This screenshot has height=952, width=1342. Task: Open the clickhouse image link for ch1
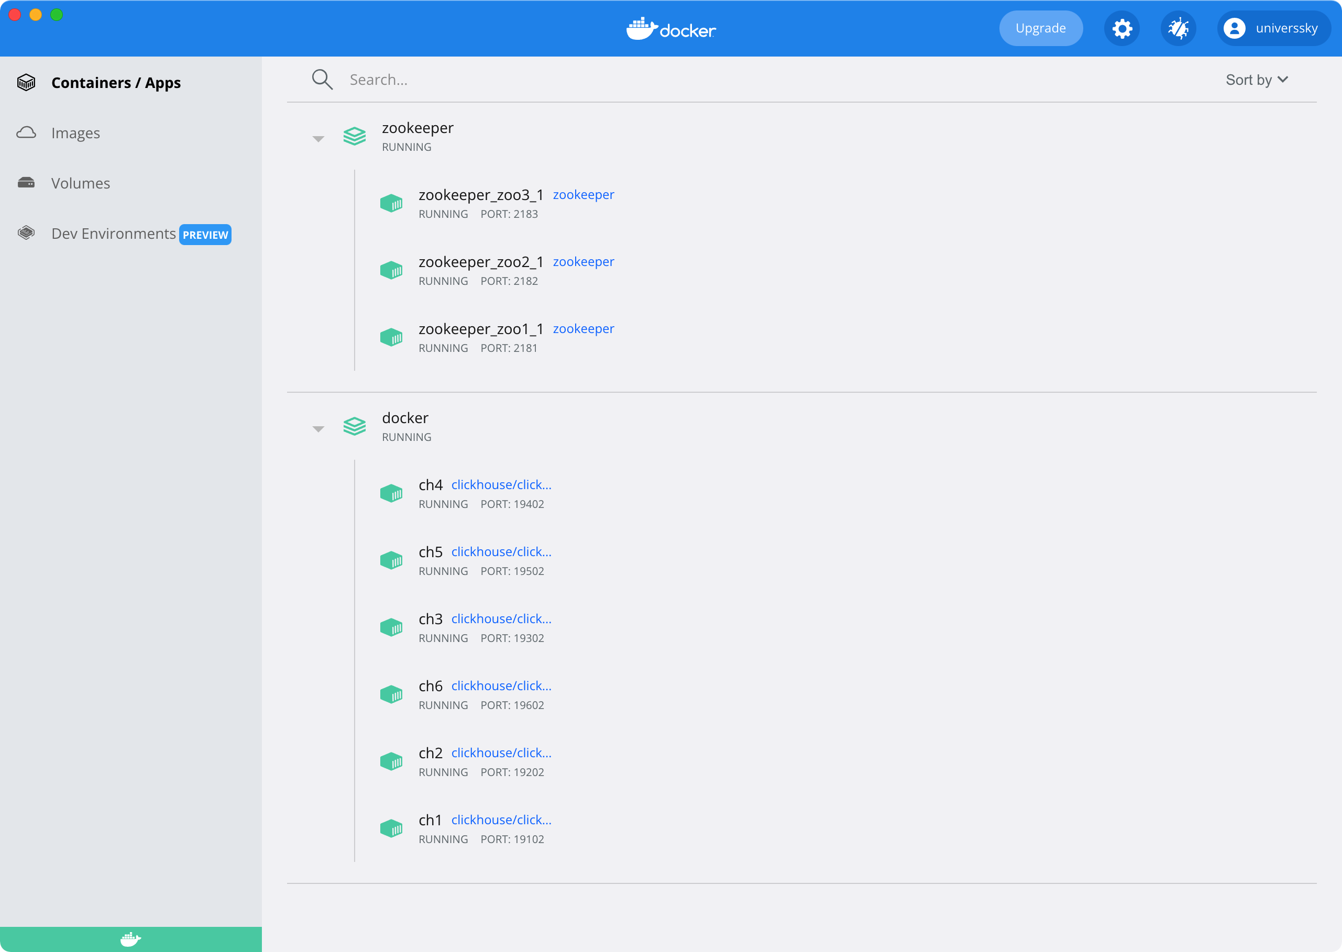(500, 819)
